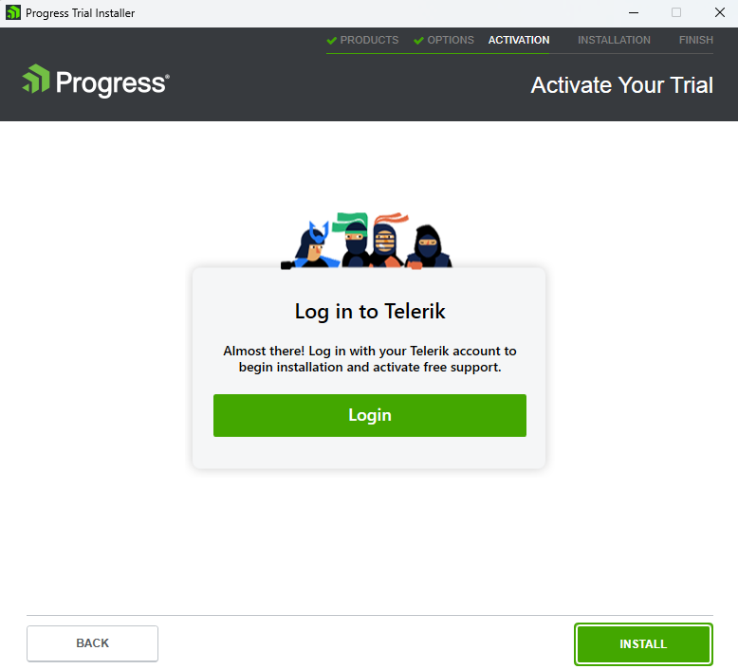Click the Activate Your Trial title
This screenshot has height=669, width=738.
click(x=621, y=85)
